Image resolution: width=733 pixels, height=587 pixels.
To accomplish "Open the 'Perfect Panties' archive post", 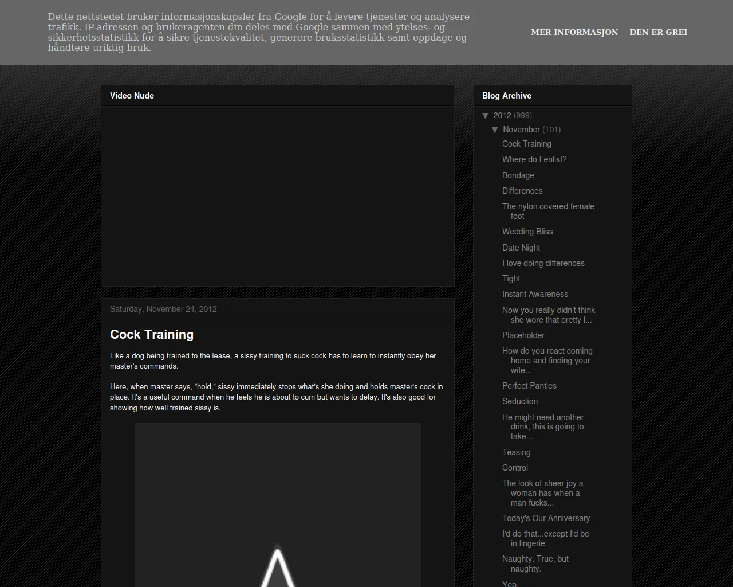I will click(529, 386).
